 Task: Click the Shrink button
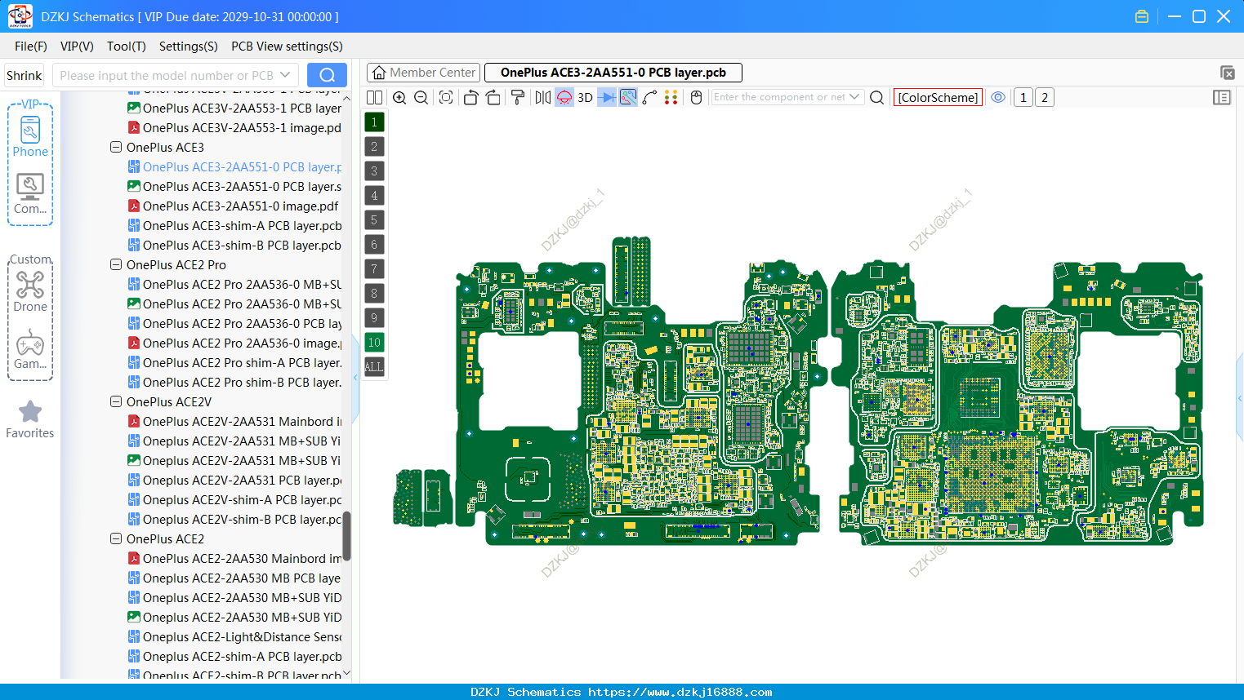24,75
